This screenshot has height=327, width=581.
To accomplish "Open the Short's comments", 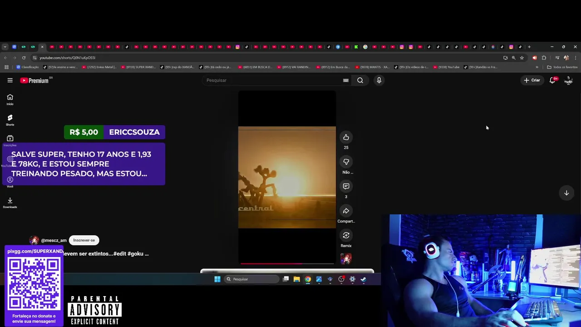I will point(346,186).
